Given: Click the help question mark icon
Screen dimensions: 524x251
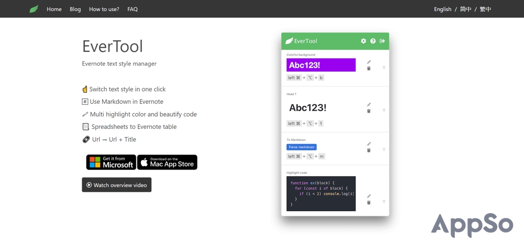Looking at the screenshot, I should tap(373, 41).
